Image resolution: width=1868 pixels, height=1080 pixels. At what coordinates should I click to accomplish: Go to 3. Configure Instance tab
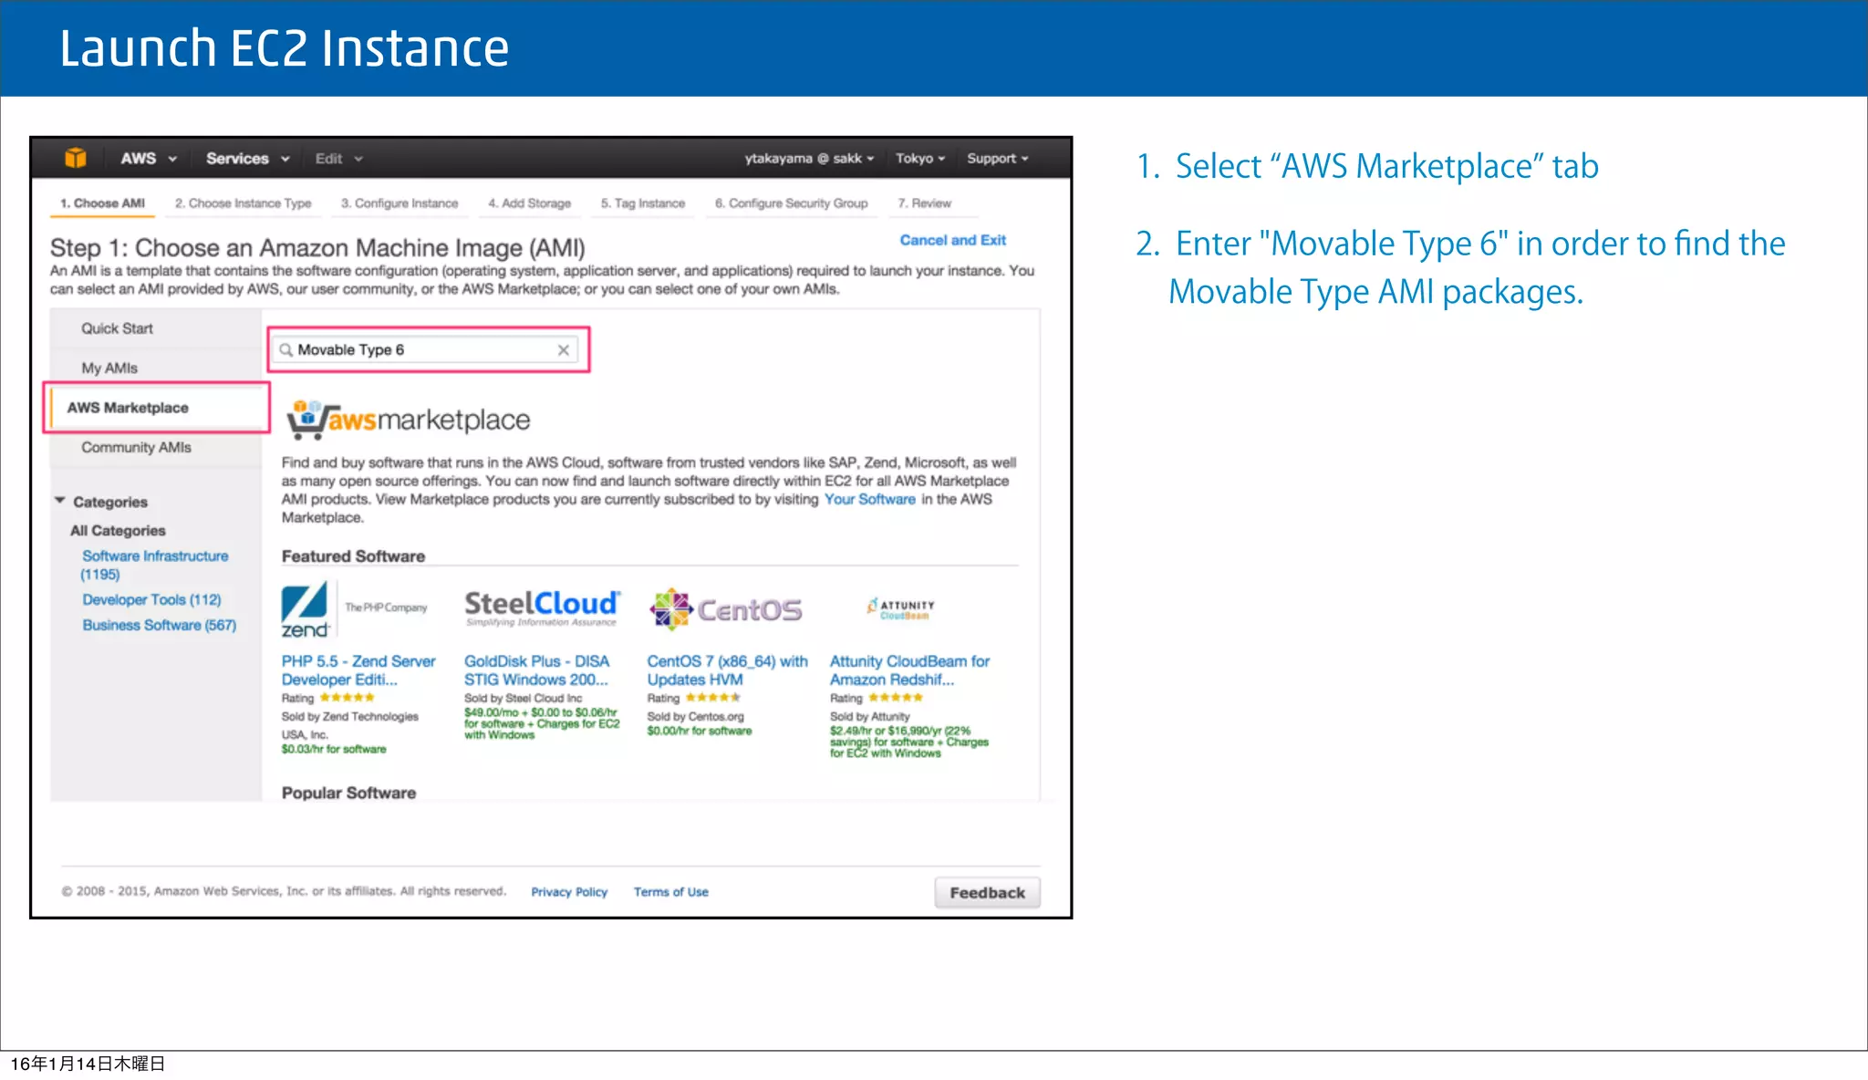(400, 203)
